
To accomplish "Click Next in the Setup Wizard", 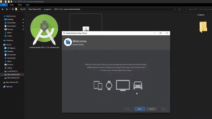I will (140, 109).
